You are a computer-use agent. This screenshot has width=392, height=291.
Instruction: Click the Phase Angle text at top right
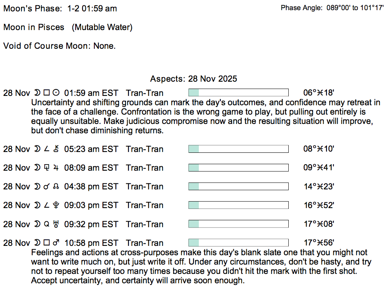tap(332, 8)
